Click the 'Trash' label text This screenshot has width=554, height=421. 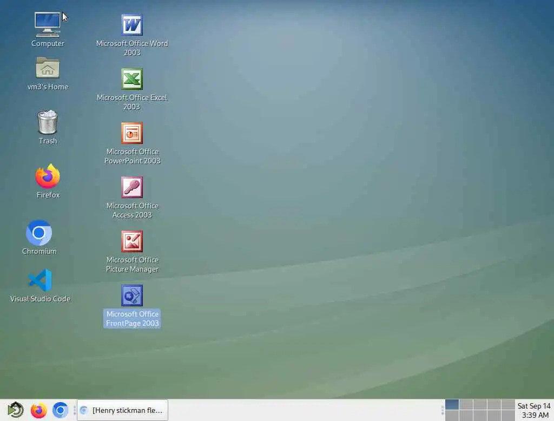(48, 141)
